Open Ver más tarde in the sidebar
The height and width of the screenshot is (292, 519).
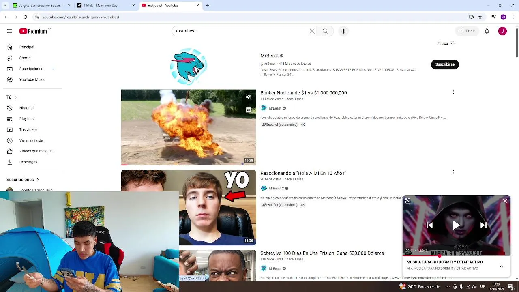31,140
